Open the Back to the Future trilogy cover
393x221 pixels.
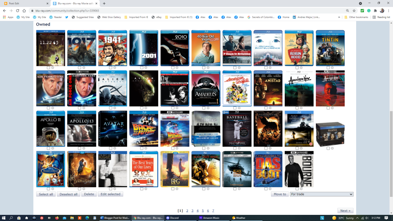coord(144,129)
